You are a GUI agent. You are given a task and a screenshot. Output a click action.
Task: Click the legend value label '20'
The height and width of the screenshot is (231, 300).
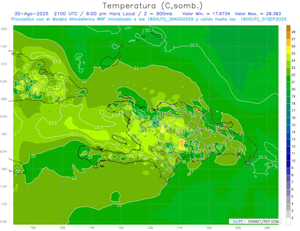(x=293, y=89)
